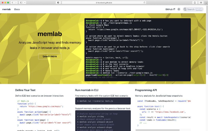Image resolution: width=208 pixels, height=131 pixels.
Task: Click the facebook.github.io address bar
Action: click(x=104, y=3)
